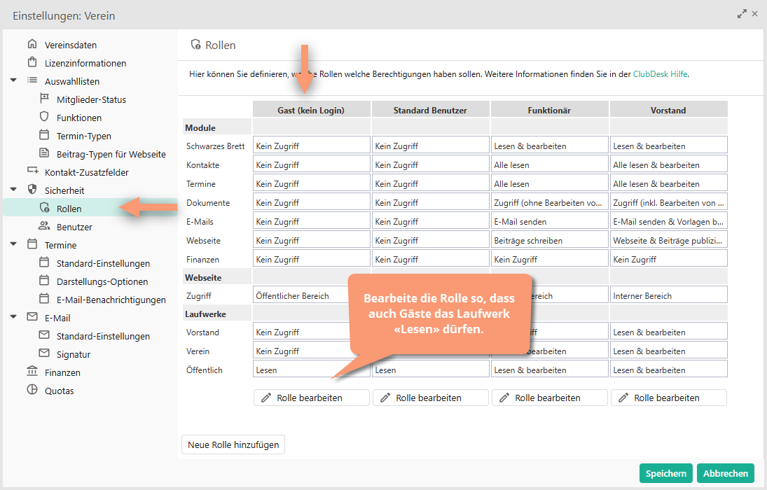Click Vorstand cell 'Interner Bereich'
The image size is (767, 490).
[x=668, y=296]
